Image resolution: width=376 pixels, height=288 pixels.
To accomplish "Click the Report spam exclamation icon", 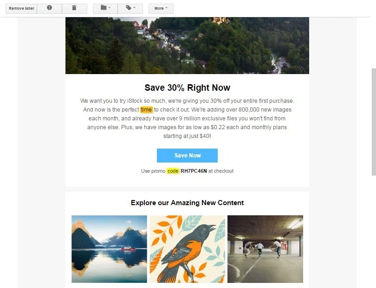I will tap(49, 8).
